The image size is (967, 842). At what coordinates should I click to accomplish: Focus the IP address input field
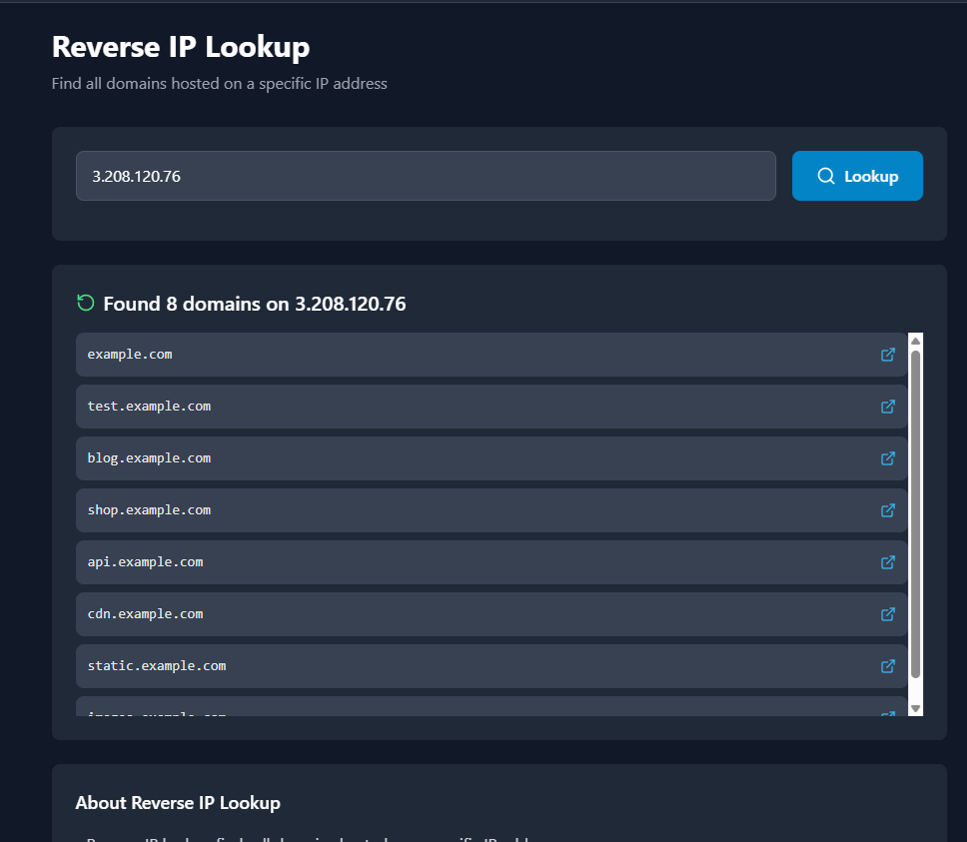(426, 176)
